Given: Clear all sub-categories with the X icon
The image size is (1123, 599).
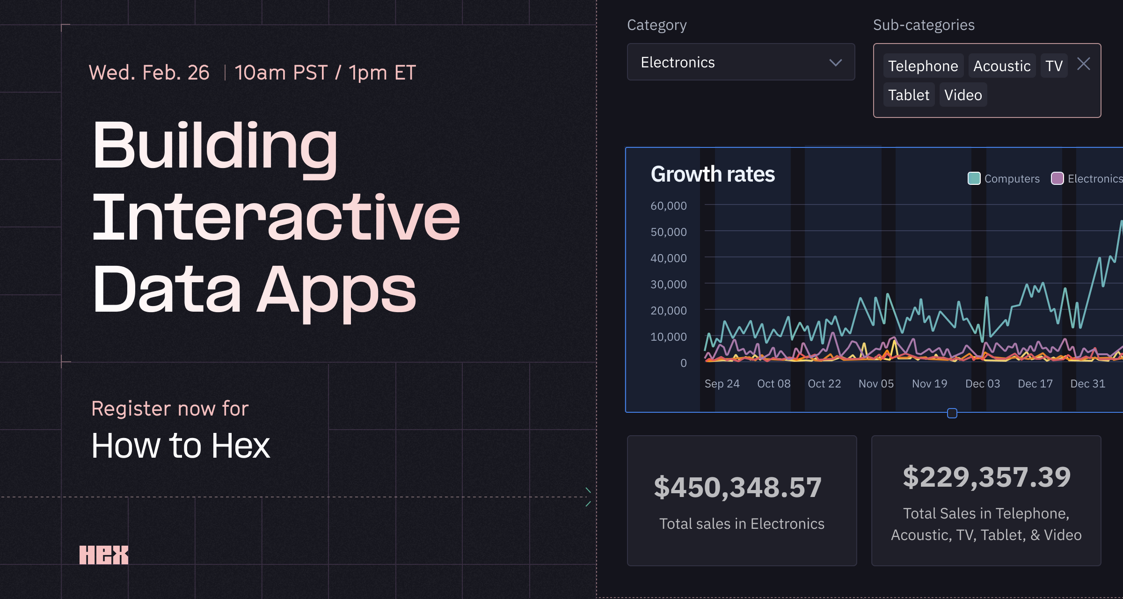Looking at the screenshot, I should coord(1084,64).
